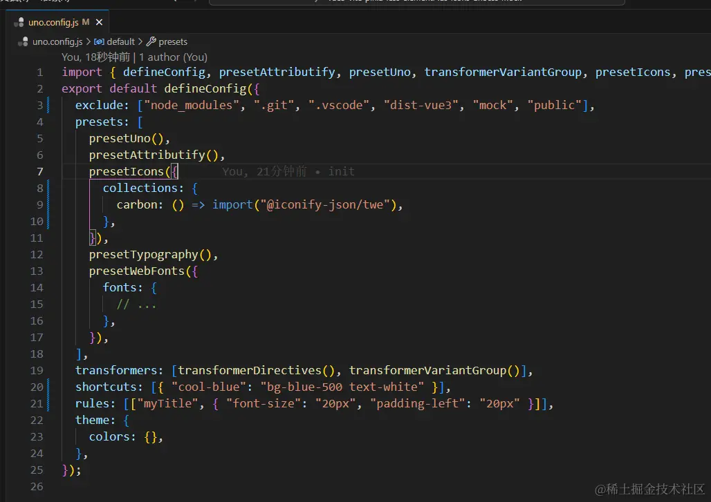Click the "bg-blue-500 text-white" string
This screenshot has width=711, height=502.
click(x=342, y=387)
